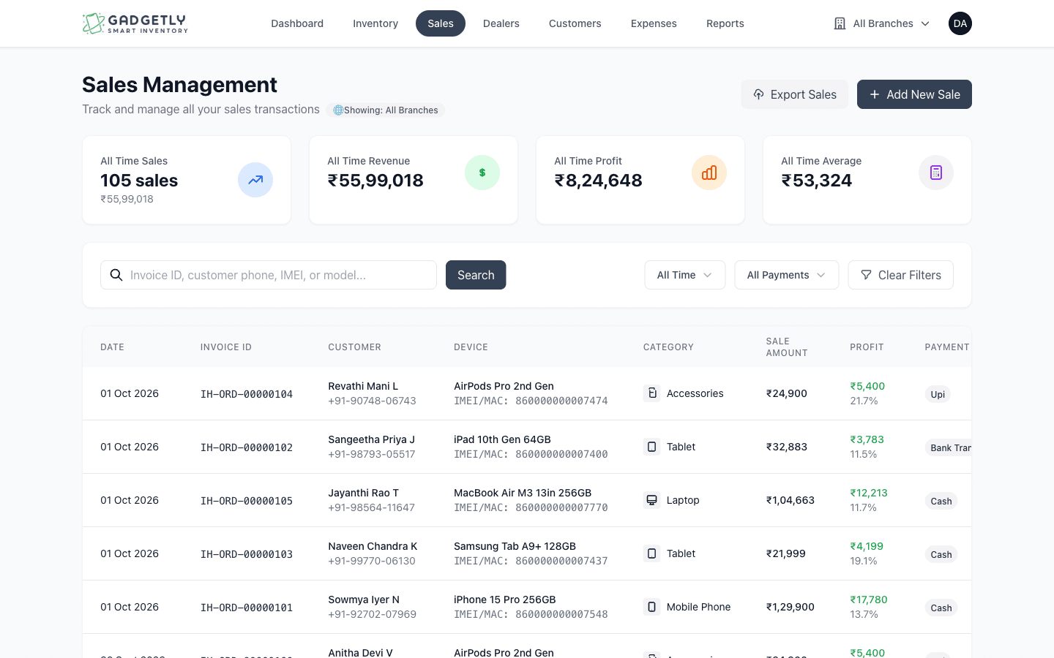Expand the All Payments filter dropdown

coord(787,275)
